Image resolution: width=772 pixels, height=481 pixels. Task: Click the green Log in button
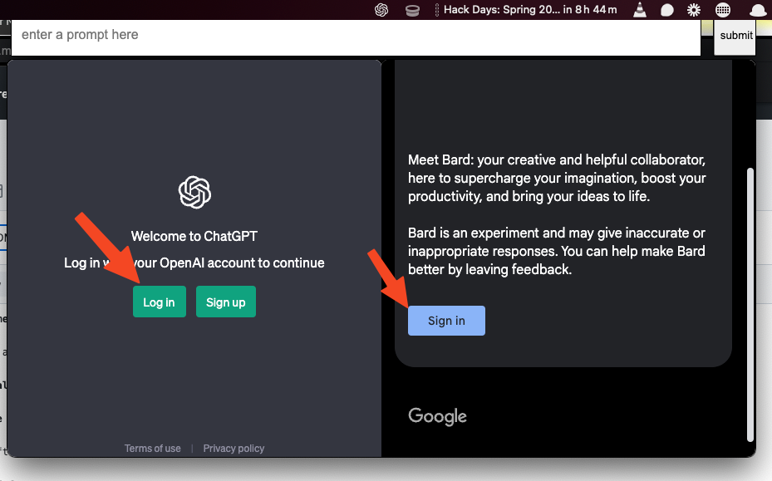(159, 302)
